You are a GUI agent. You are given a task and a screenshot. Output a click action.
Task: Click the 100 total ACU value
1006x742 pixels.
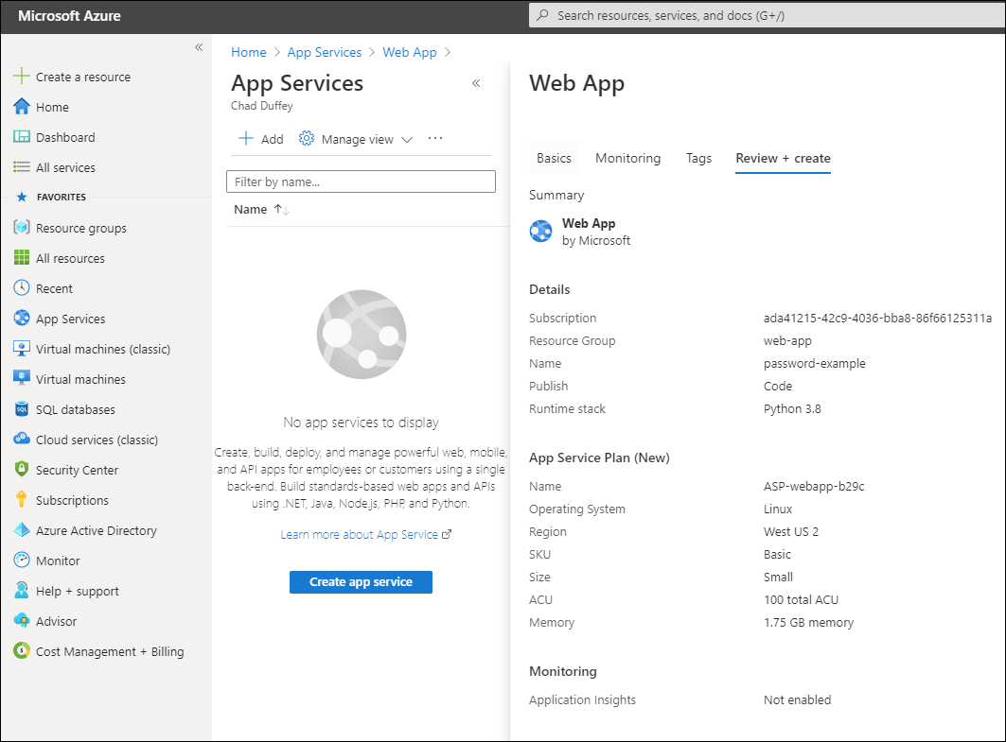click(801, 600)
